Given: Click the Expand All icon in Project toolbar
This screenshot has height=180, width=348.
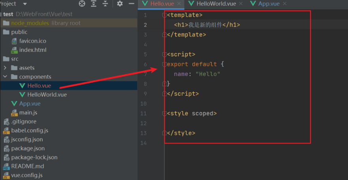Looking at the screenshot, I should pyautogui.click(x=94, y=4).
